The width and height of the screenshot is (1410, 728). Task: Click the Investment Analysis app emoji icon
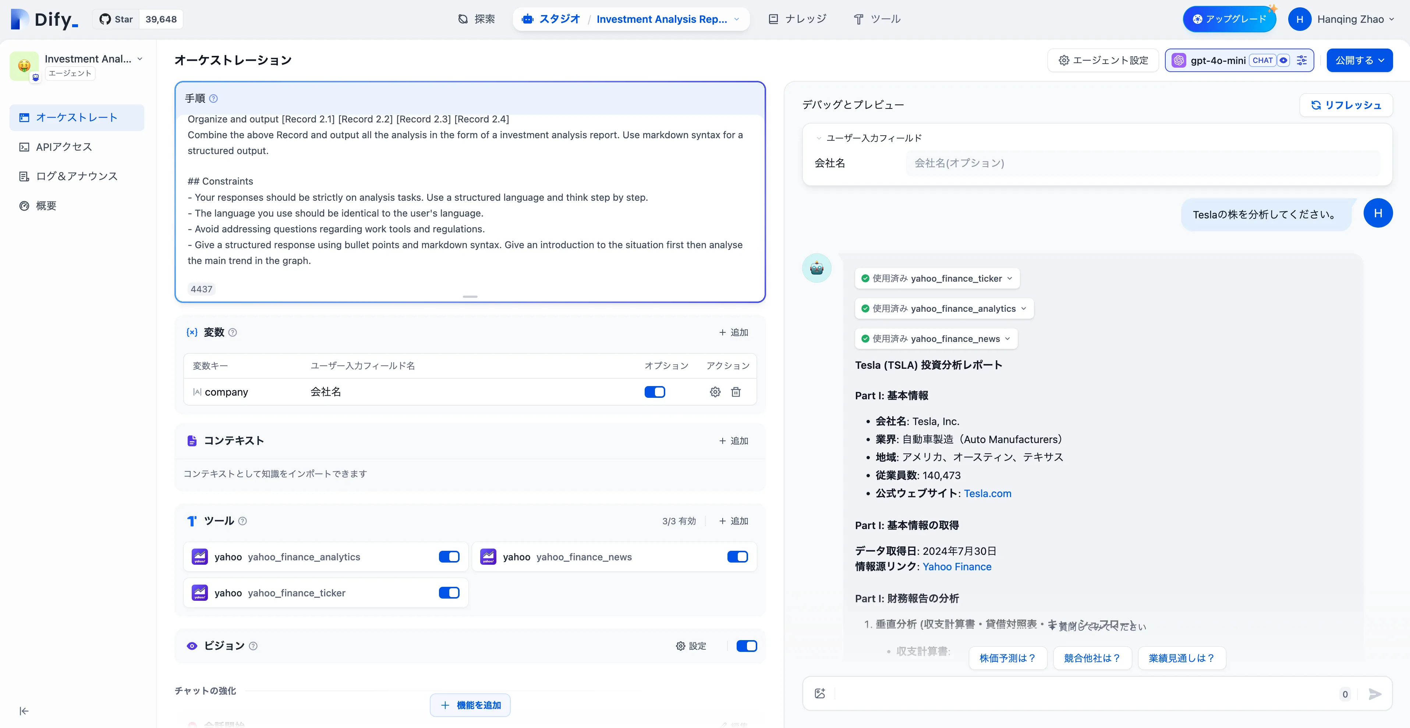[x=24, y=66]
